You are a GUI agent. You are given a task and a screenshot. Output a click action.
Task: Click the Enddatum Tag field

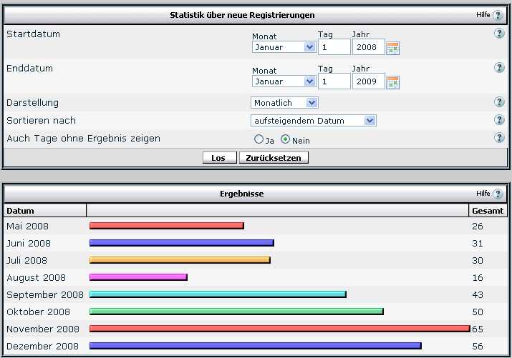pyautogui.click(x=334, y=81)
